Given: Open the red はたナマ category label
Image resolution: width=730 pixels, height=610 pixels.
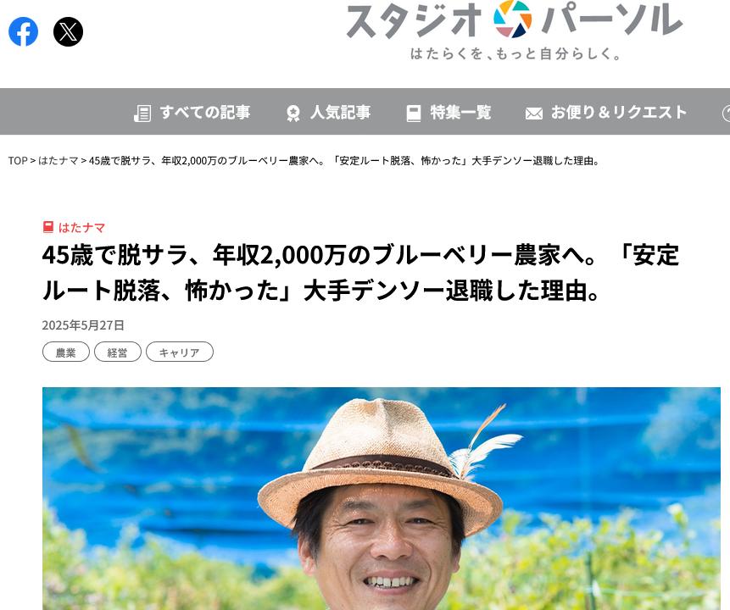Looking at the screenshot, I should coord(81,228).
